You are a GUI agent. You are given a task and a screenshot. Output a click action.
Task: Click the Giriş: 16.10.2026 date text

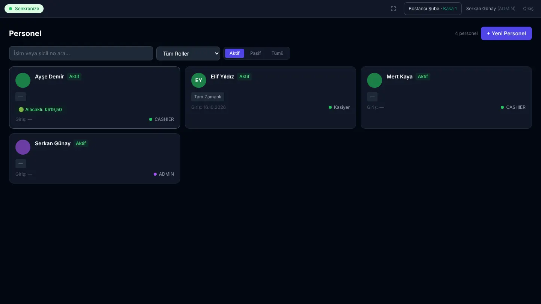[x=209, y=107]
